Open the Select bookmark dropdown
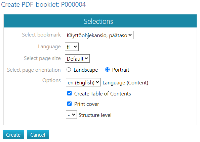 coord(99,35)
